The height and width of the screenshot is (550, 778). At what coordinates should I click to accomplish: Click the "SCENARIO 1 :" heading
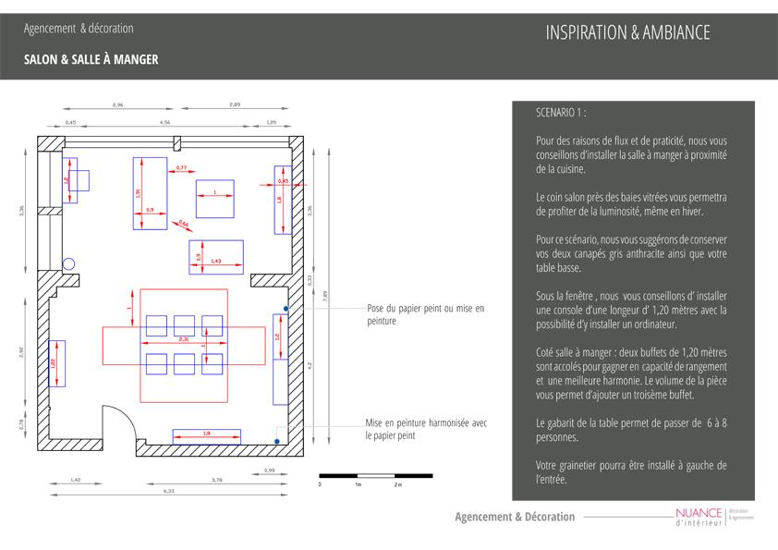(561, 112)
